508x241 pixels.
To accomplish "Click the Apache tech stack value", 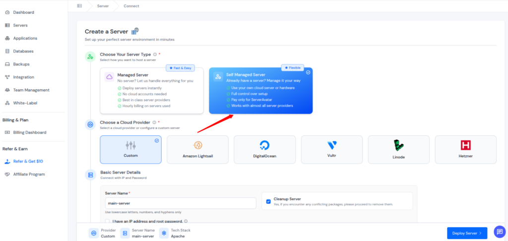I will [178, 236].
